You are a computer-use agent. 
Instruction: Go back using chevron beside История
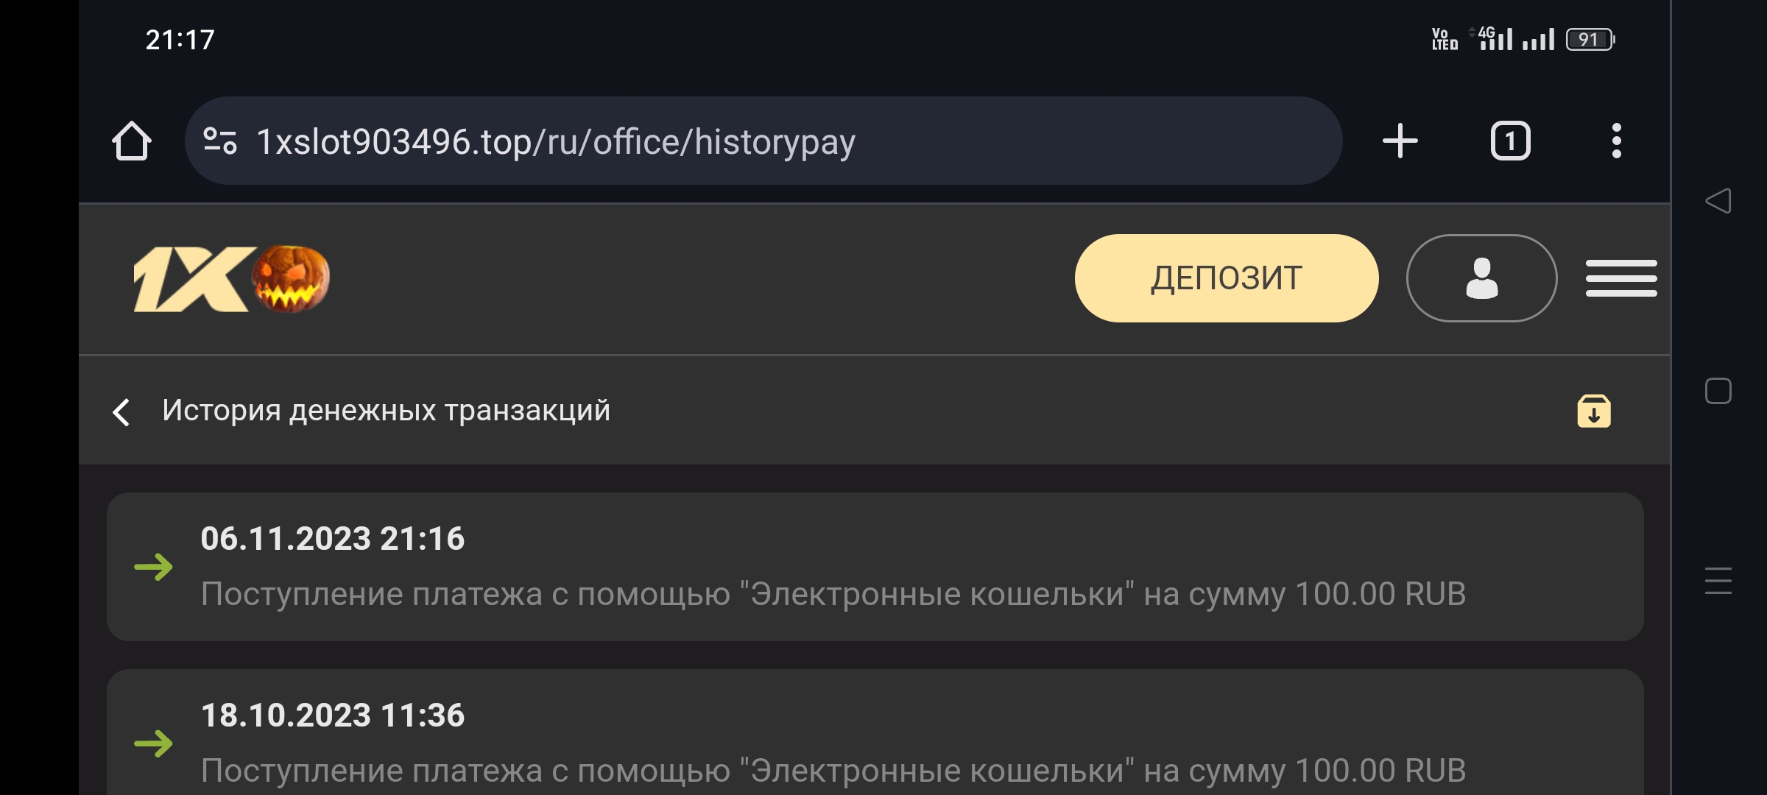click(121, 411)
